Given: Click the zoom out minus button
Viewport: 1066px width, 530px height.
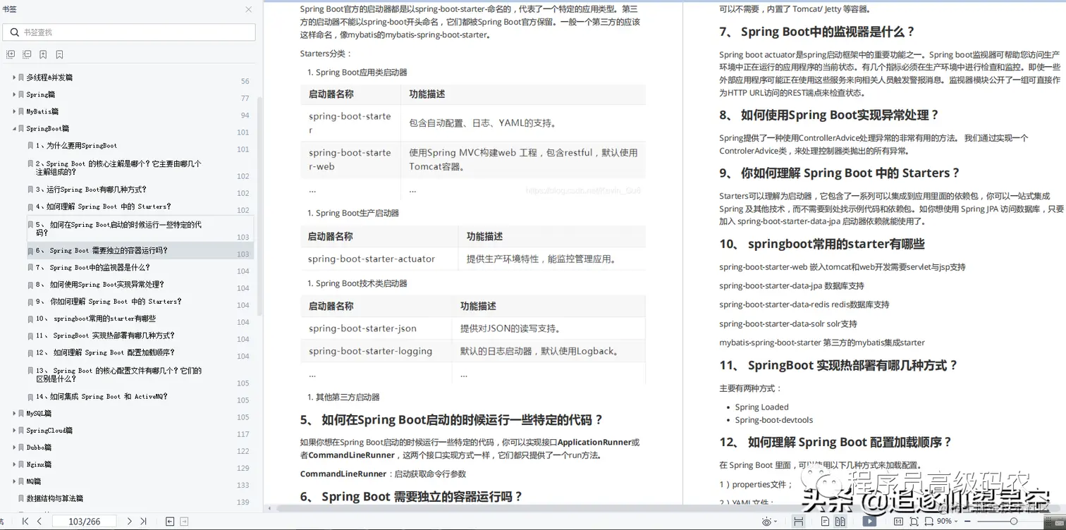Looking at the screenshot, I should tap(967, 522).
